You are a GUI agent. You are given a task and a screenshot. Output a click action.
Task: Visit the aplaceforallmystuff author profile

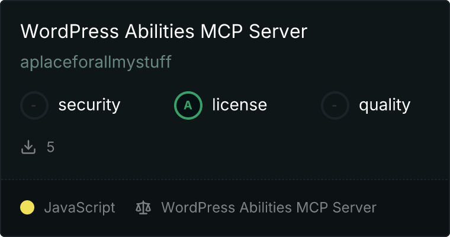pyautogui.click(x=96, y=62)
